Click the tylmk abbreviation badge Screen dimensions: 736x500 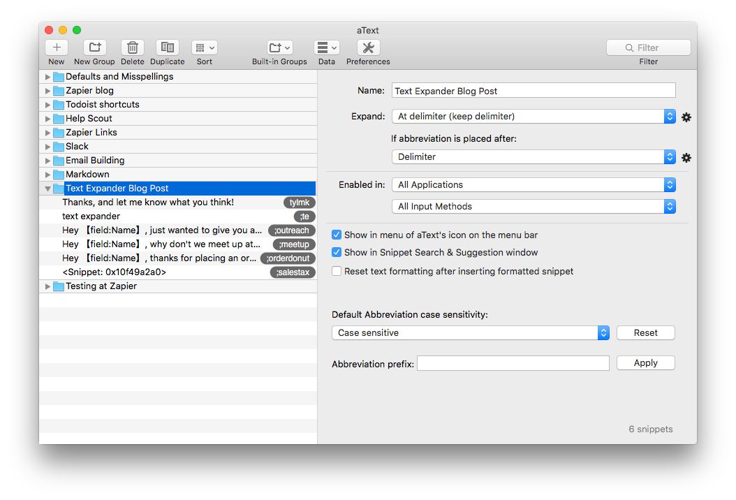pos(300,203)
